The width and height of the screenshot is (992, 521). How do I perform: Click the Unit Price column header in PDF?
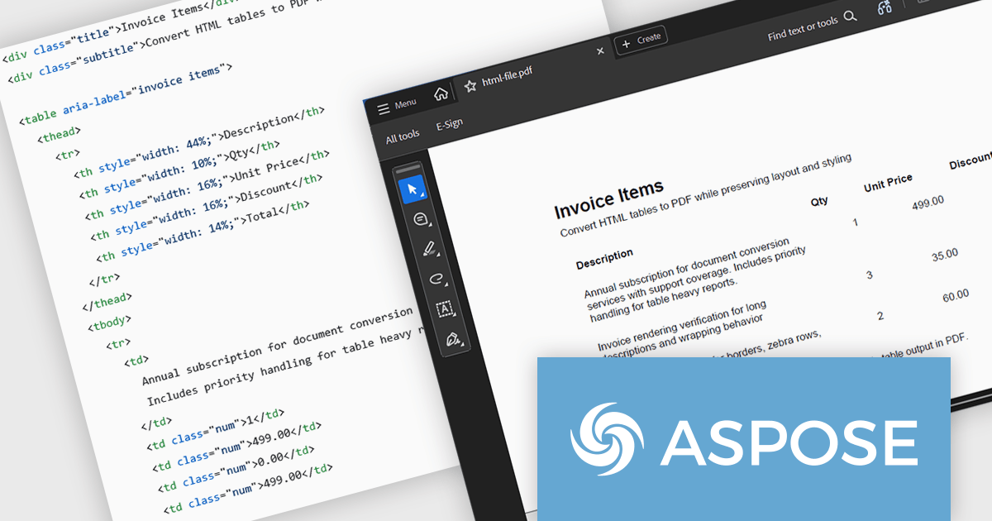click(888, 183)
